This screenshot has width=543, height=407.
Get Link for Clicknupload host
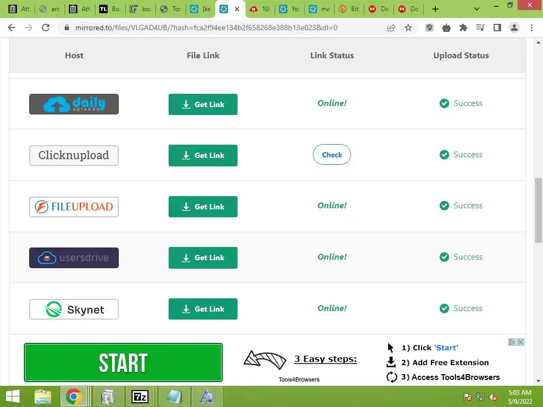pos(203,155)
